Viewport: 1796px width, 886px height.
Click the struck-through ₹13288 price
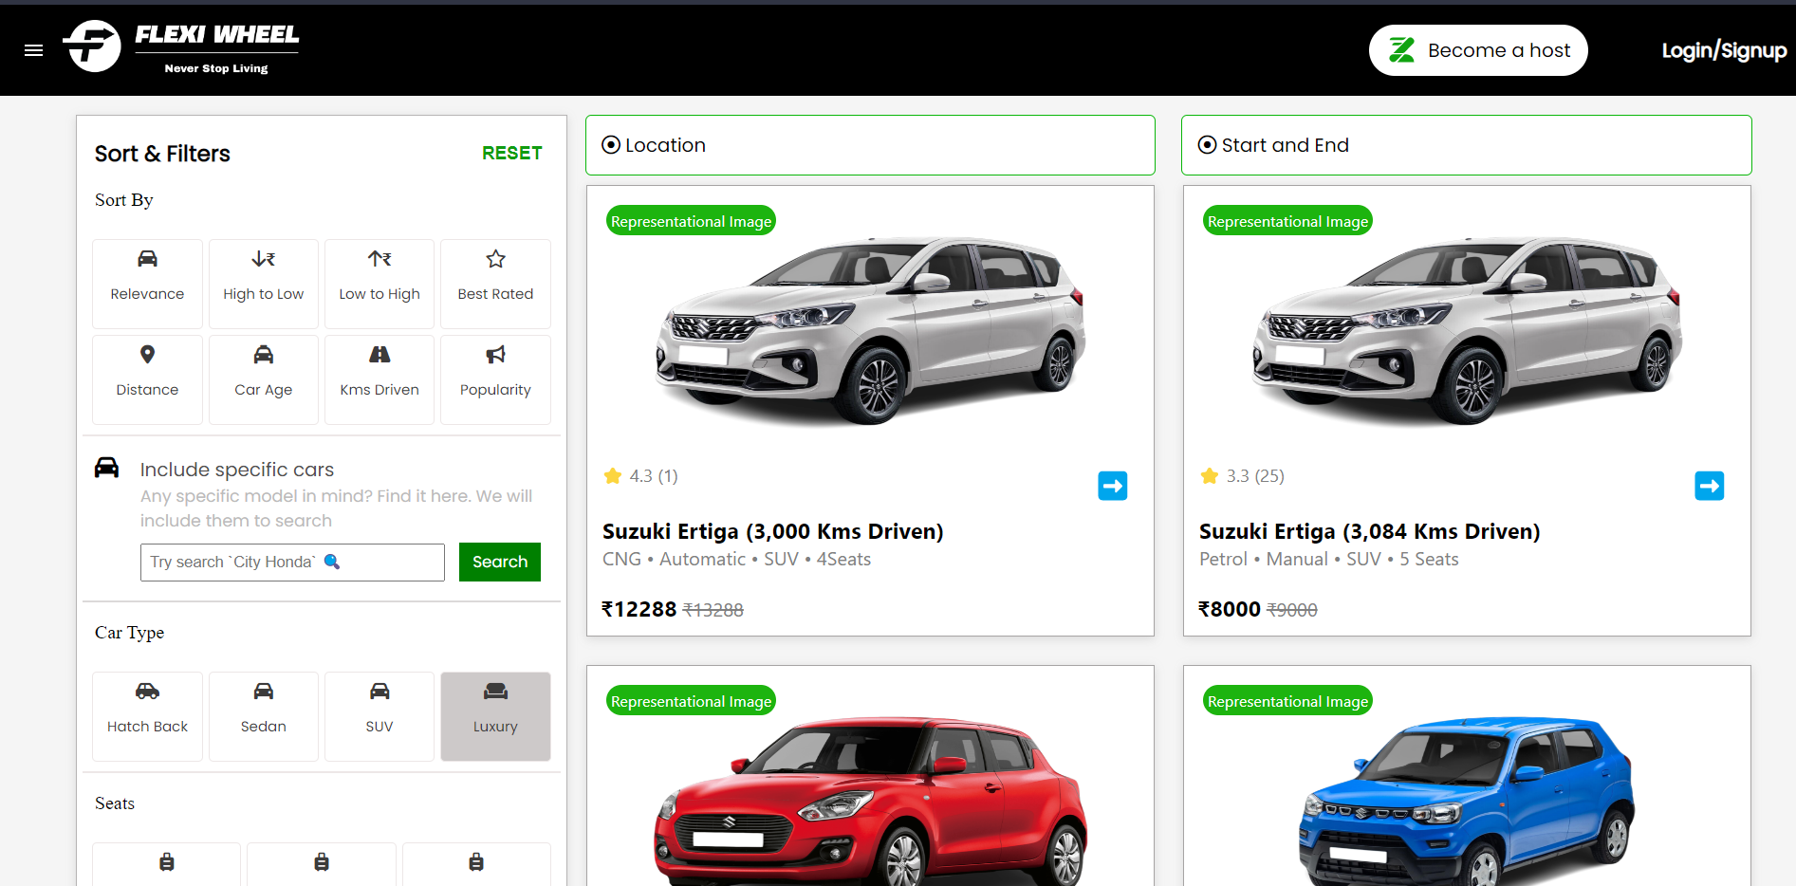pos(713,610)
